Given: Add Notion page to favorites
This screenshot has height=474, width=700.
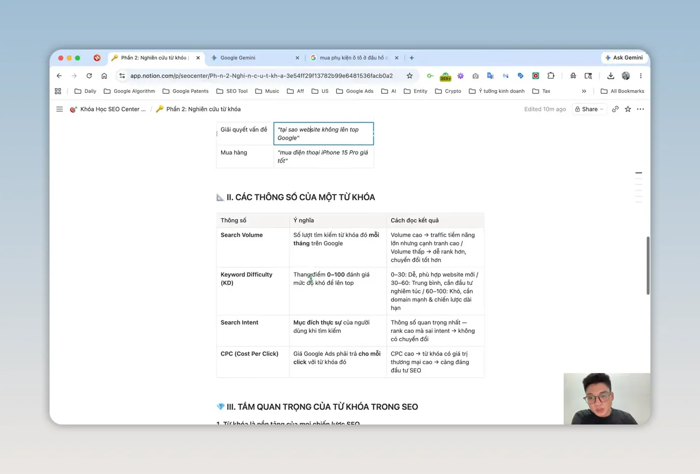Looking at the screenshot, I should tap(628, 109).
